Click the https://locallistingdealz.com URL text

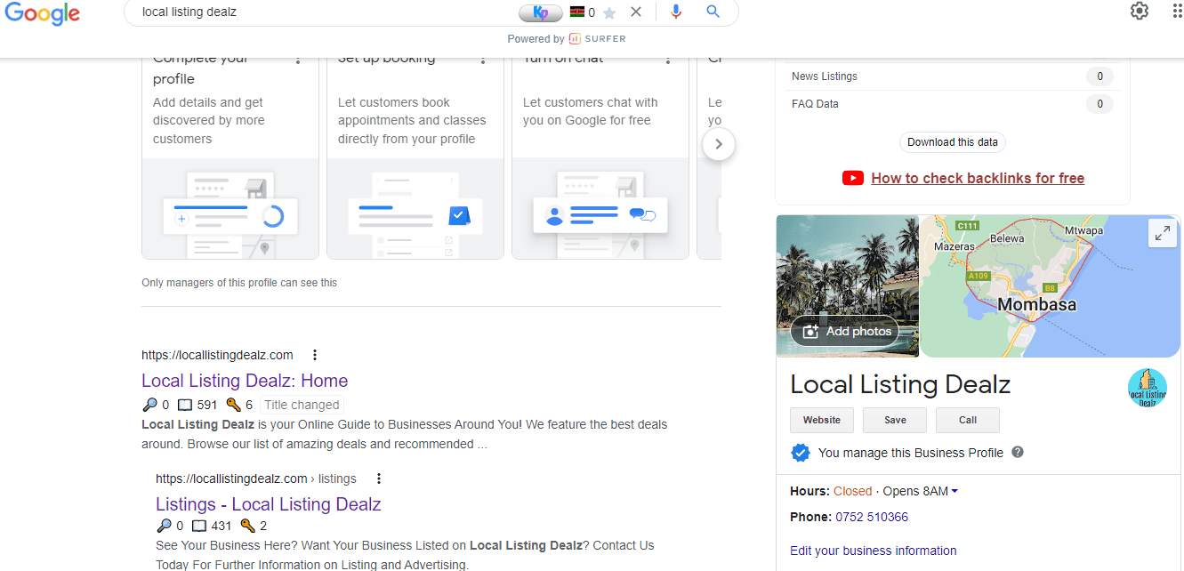217,355
